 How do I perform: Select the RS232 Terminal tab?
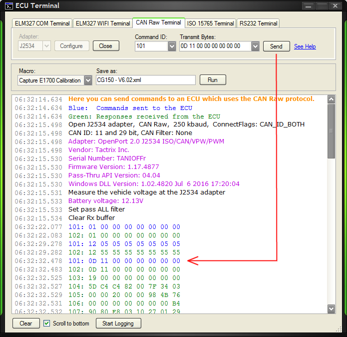point(258,23)
